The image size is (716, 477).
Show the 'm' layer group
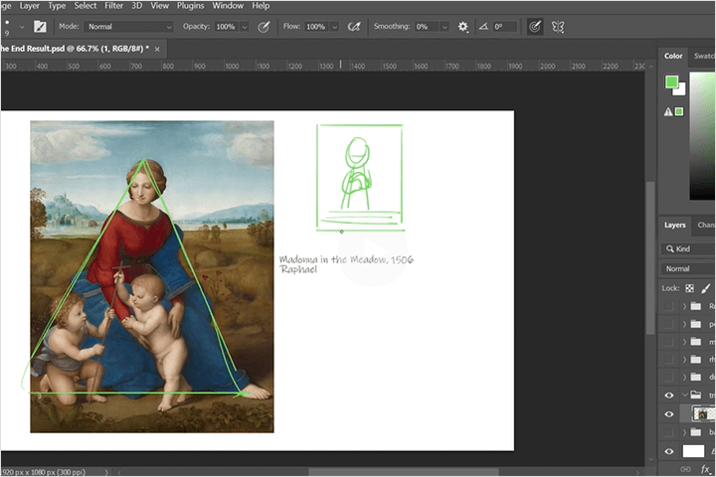tap(668, 342)
